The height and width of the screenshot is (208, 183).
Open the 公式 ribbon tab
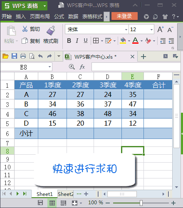tap(59, 17)
